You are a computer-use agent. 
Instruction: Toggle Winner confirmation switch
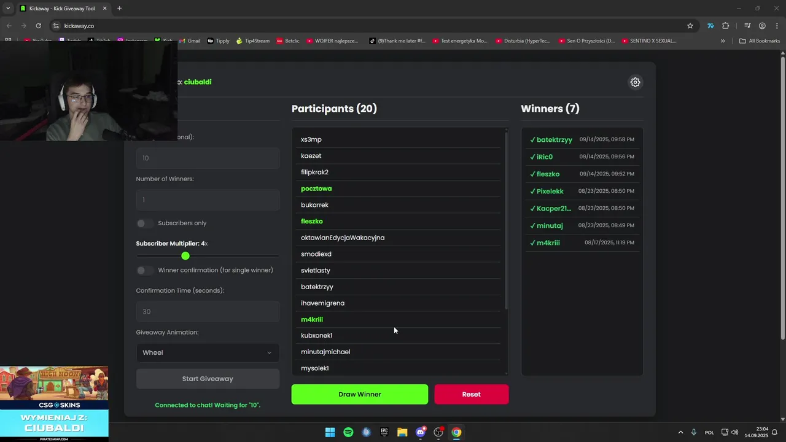[145, 270]
